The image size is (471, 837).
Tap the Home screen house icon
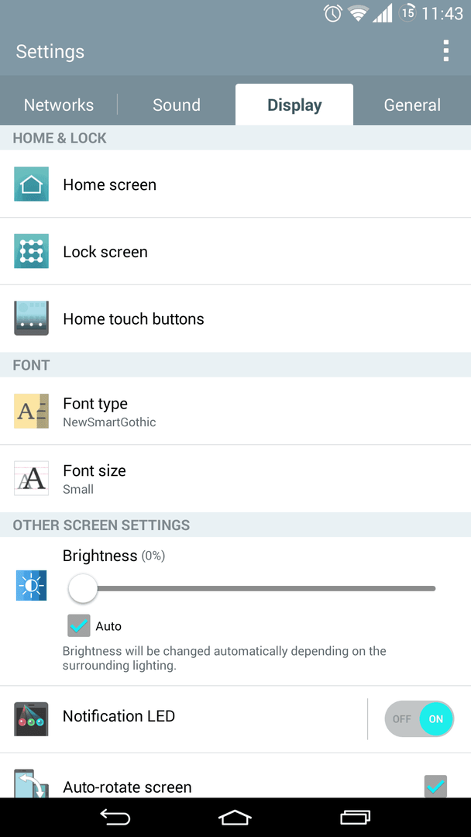tap(32, 184)
